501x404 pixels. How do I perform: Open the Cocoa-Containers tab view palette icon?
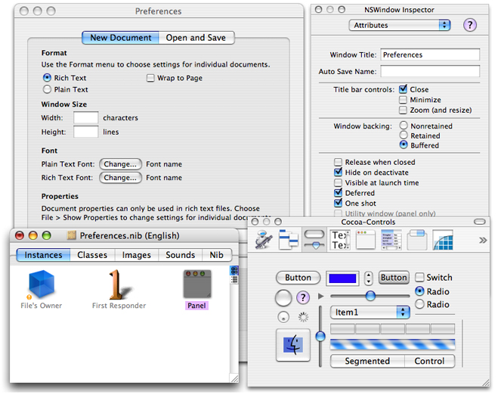pyautogui.click(x=416, y=240)
